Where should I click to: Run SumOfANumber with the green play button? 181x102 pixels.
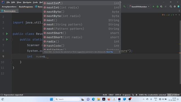pyautogui.click(x=153, y=7)
